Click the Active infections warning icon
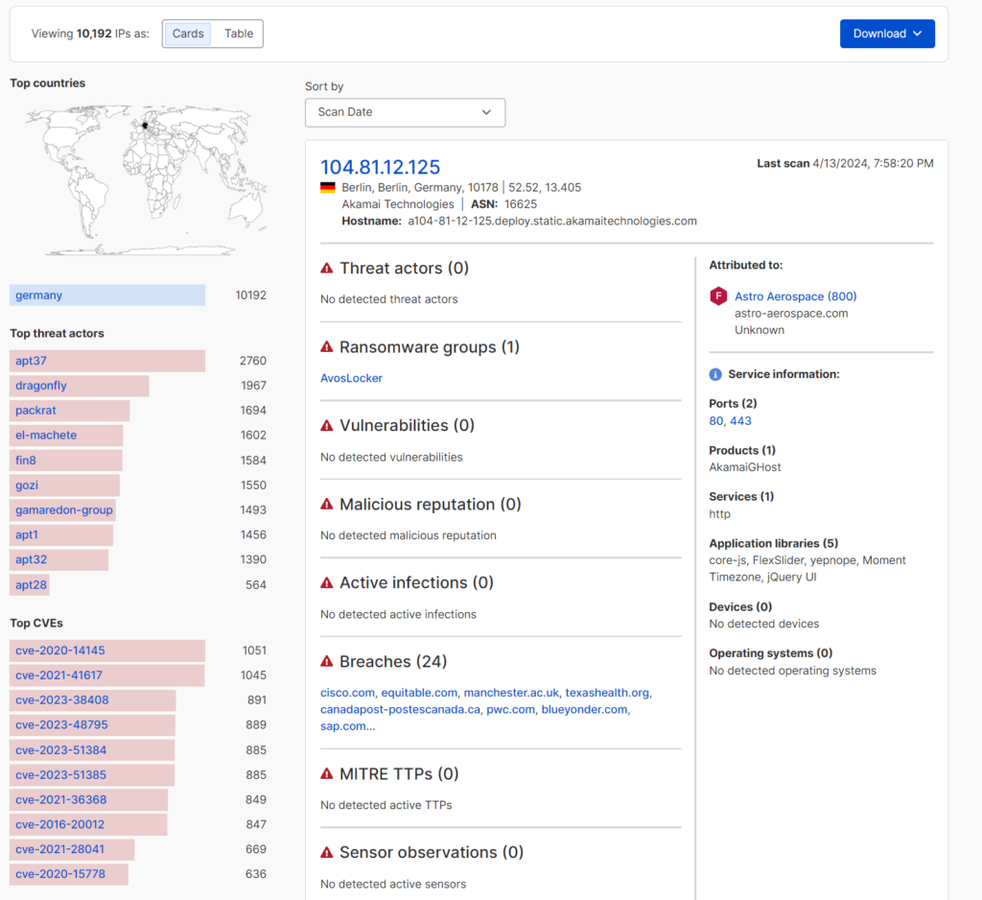The width and height of the screenshot is (982, 900). tap(327, 582)
